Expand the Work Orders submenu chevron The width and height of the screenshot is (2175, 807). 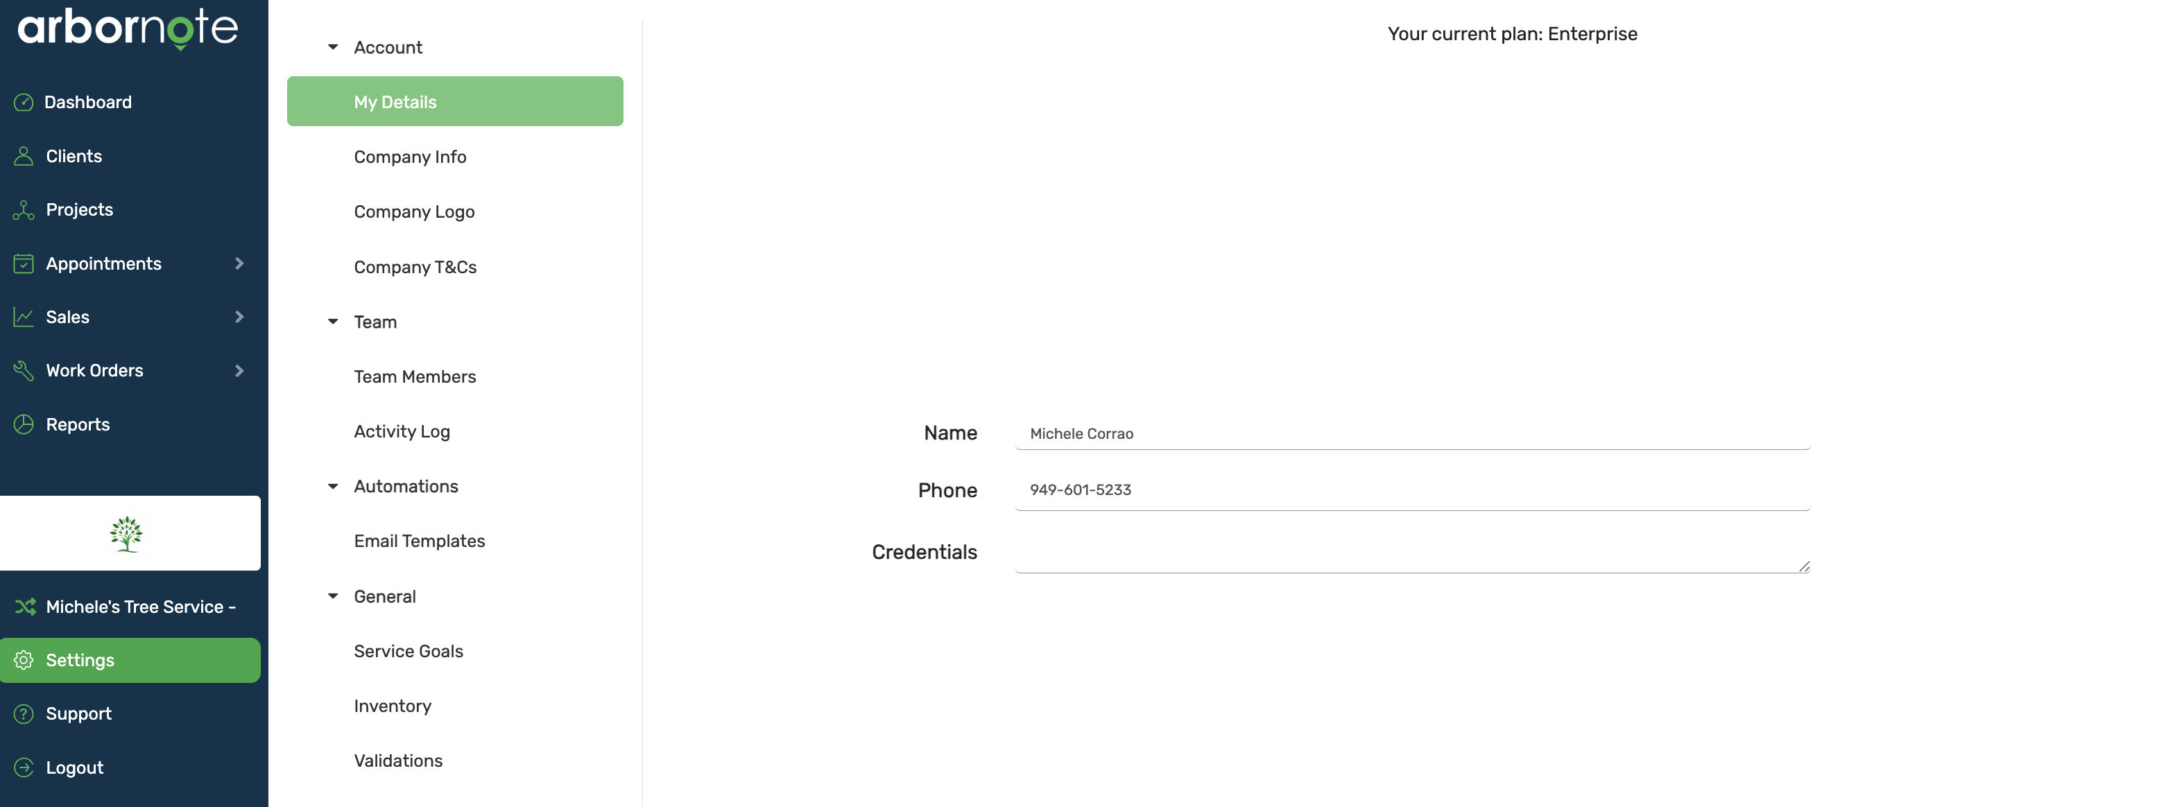click(239, 371)
